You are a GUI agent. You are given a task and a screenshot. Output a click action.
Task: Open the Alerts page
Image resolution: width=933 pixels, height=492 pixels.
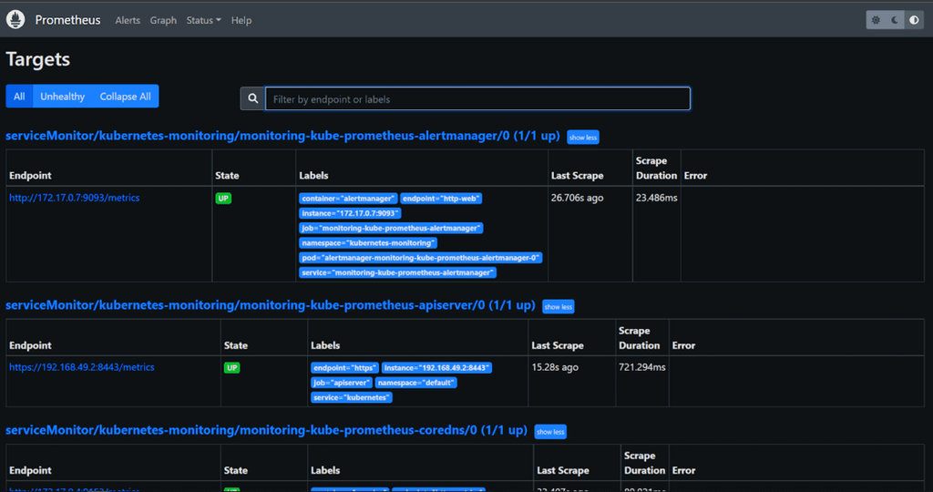(x=128, y=20)
